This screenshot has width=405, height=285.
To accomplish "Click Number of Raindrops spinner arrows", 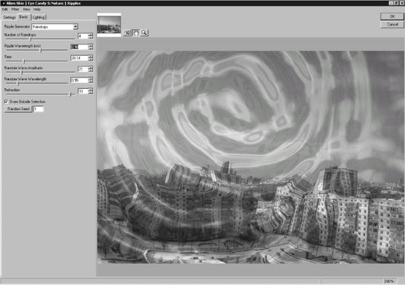I will click(91, 36).
